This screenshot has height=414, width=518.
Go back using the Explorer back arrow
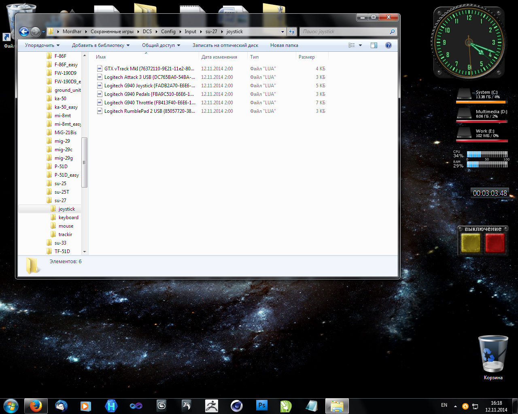[x=24, y=32]
